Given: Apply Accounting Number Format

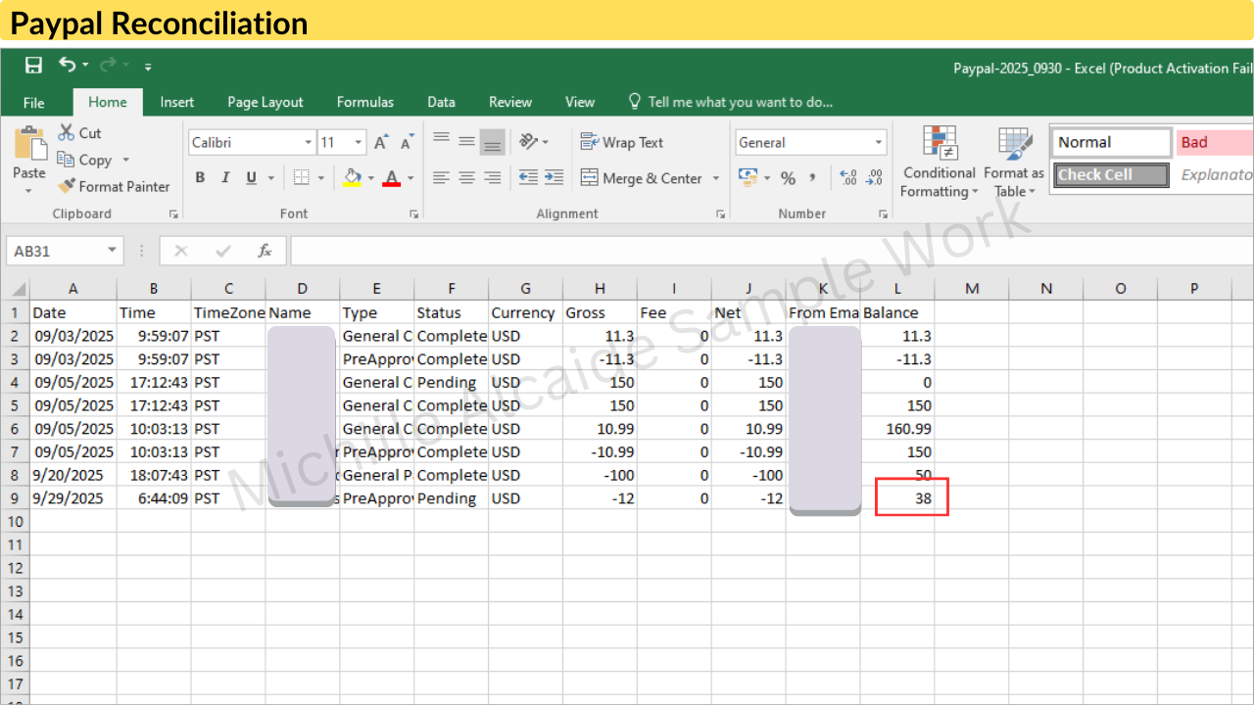Looking at the screenshot, I should tap(748, 178).
